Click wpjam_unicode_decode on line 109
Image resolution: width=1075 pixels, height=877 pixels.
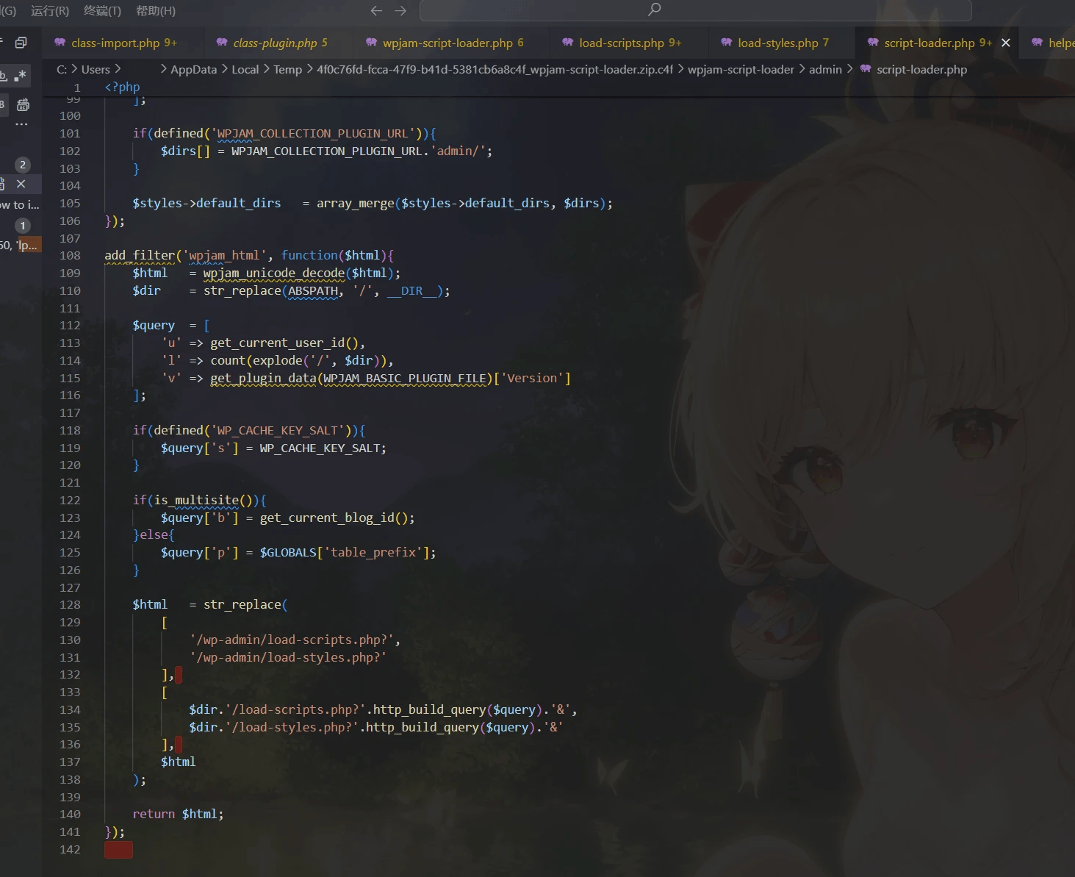pyautogui.click(x=274, y=273)
